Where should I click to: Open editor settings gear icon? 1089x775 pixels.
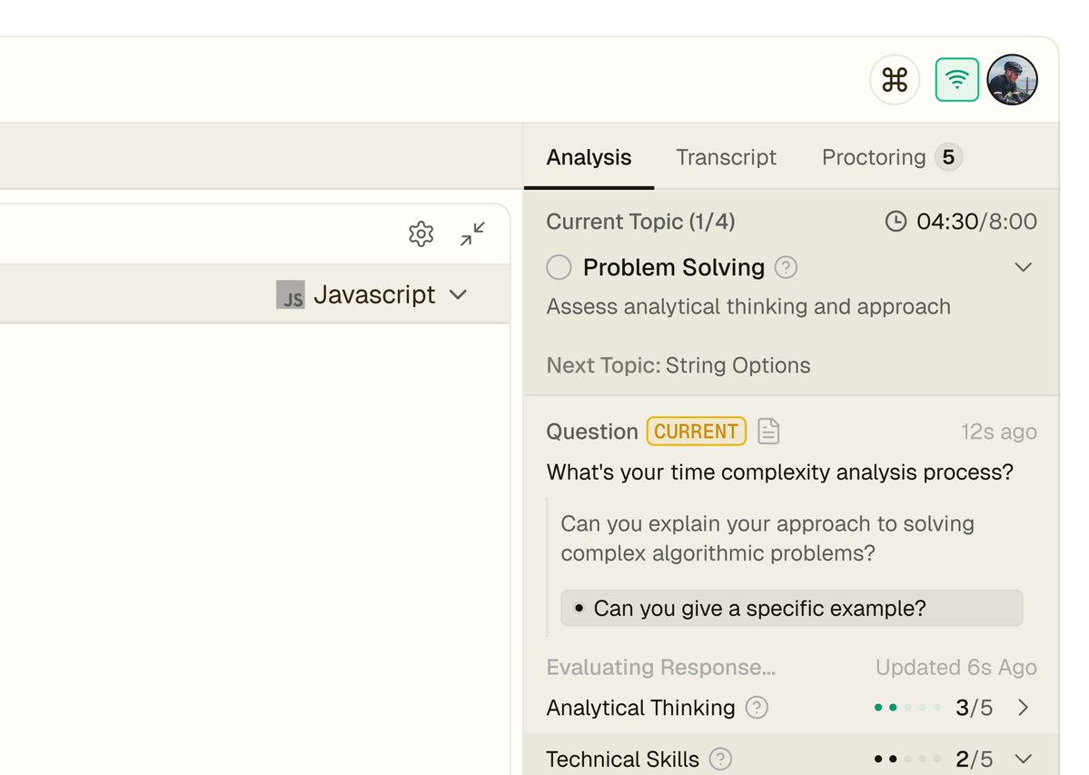[421, 234]
